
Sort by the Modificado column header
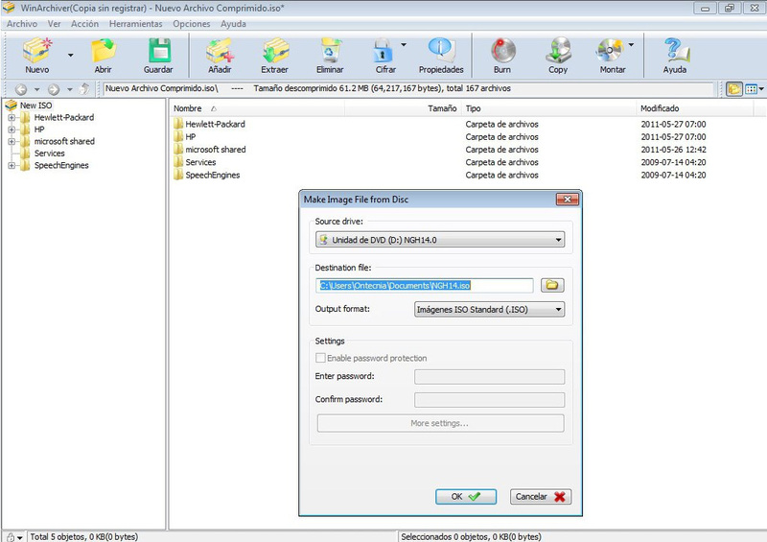click(694, 108)
